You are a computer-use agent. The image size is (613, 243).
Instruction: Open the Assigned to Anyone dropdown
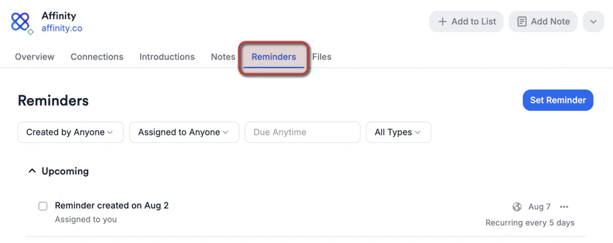184,132
